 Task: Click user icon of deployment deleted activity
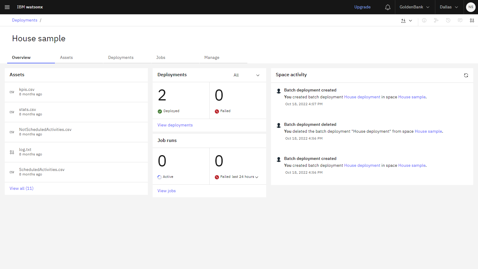279,126
